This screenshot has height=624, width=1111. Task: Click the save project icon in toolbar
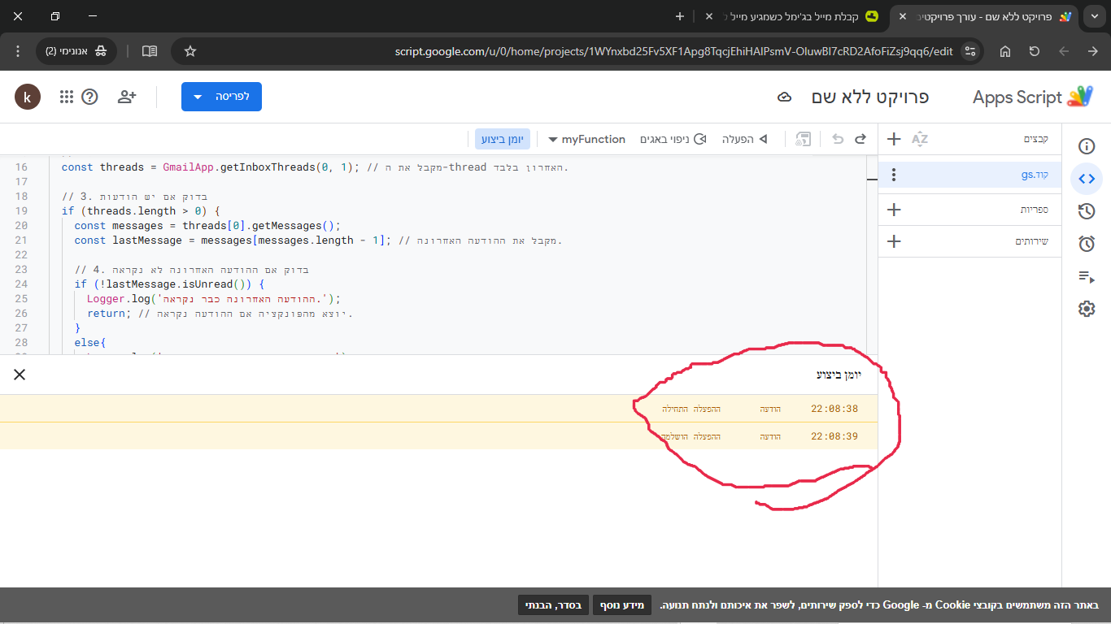(x=804, y=139)
